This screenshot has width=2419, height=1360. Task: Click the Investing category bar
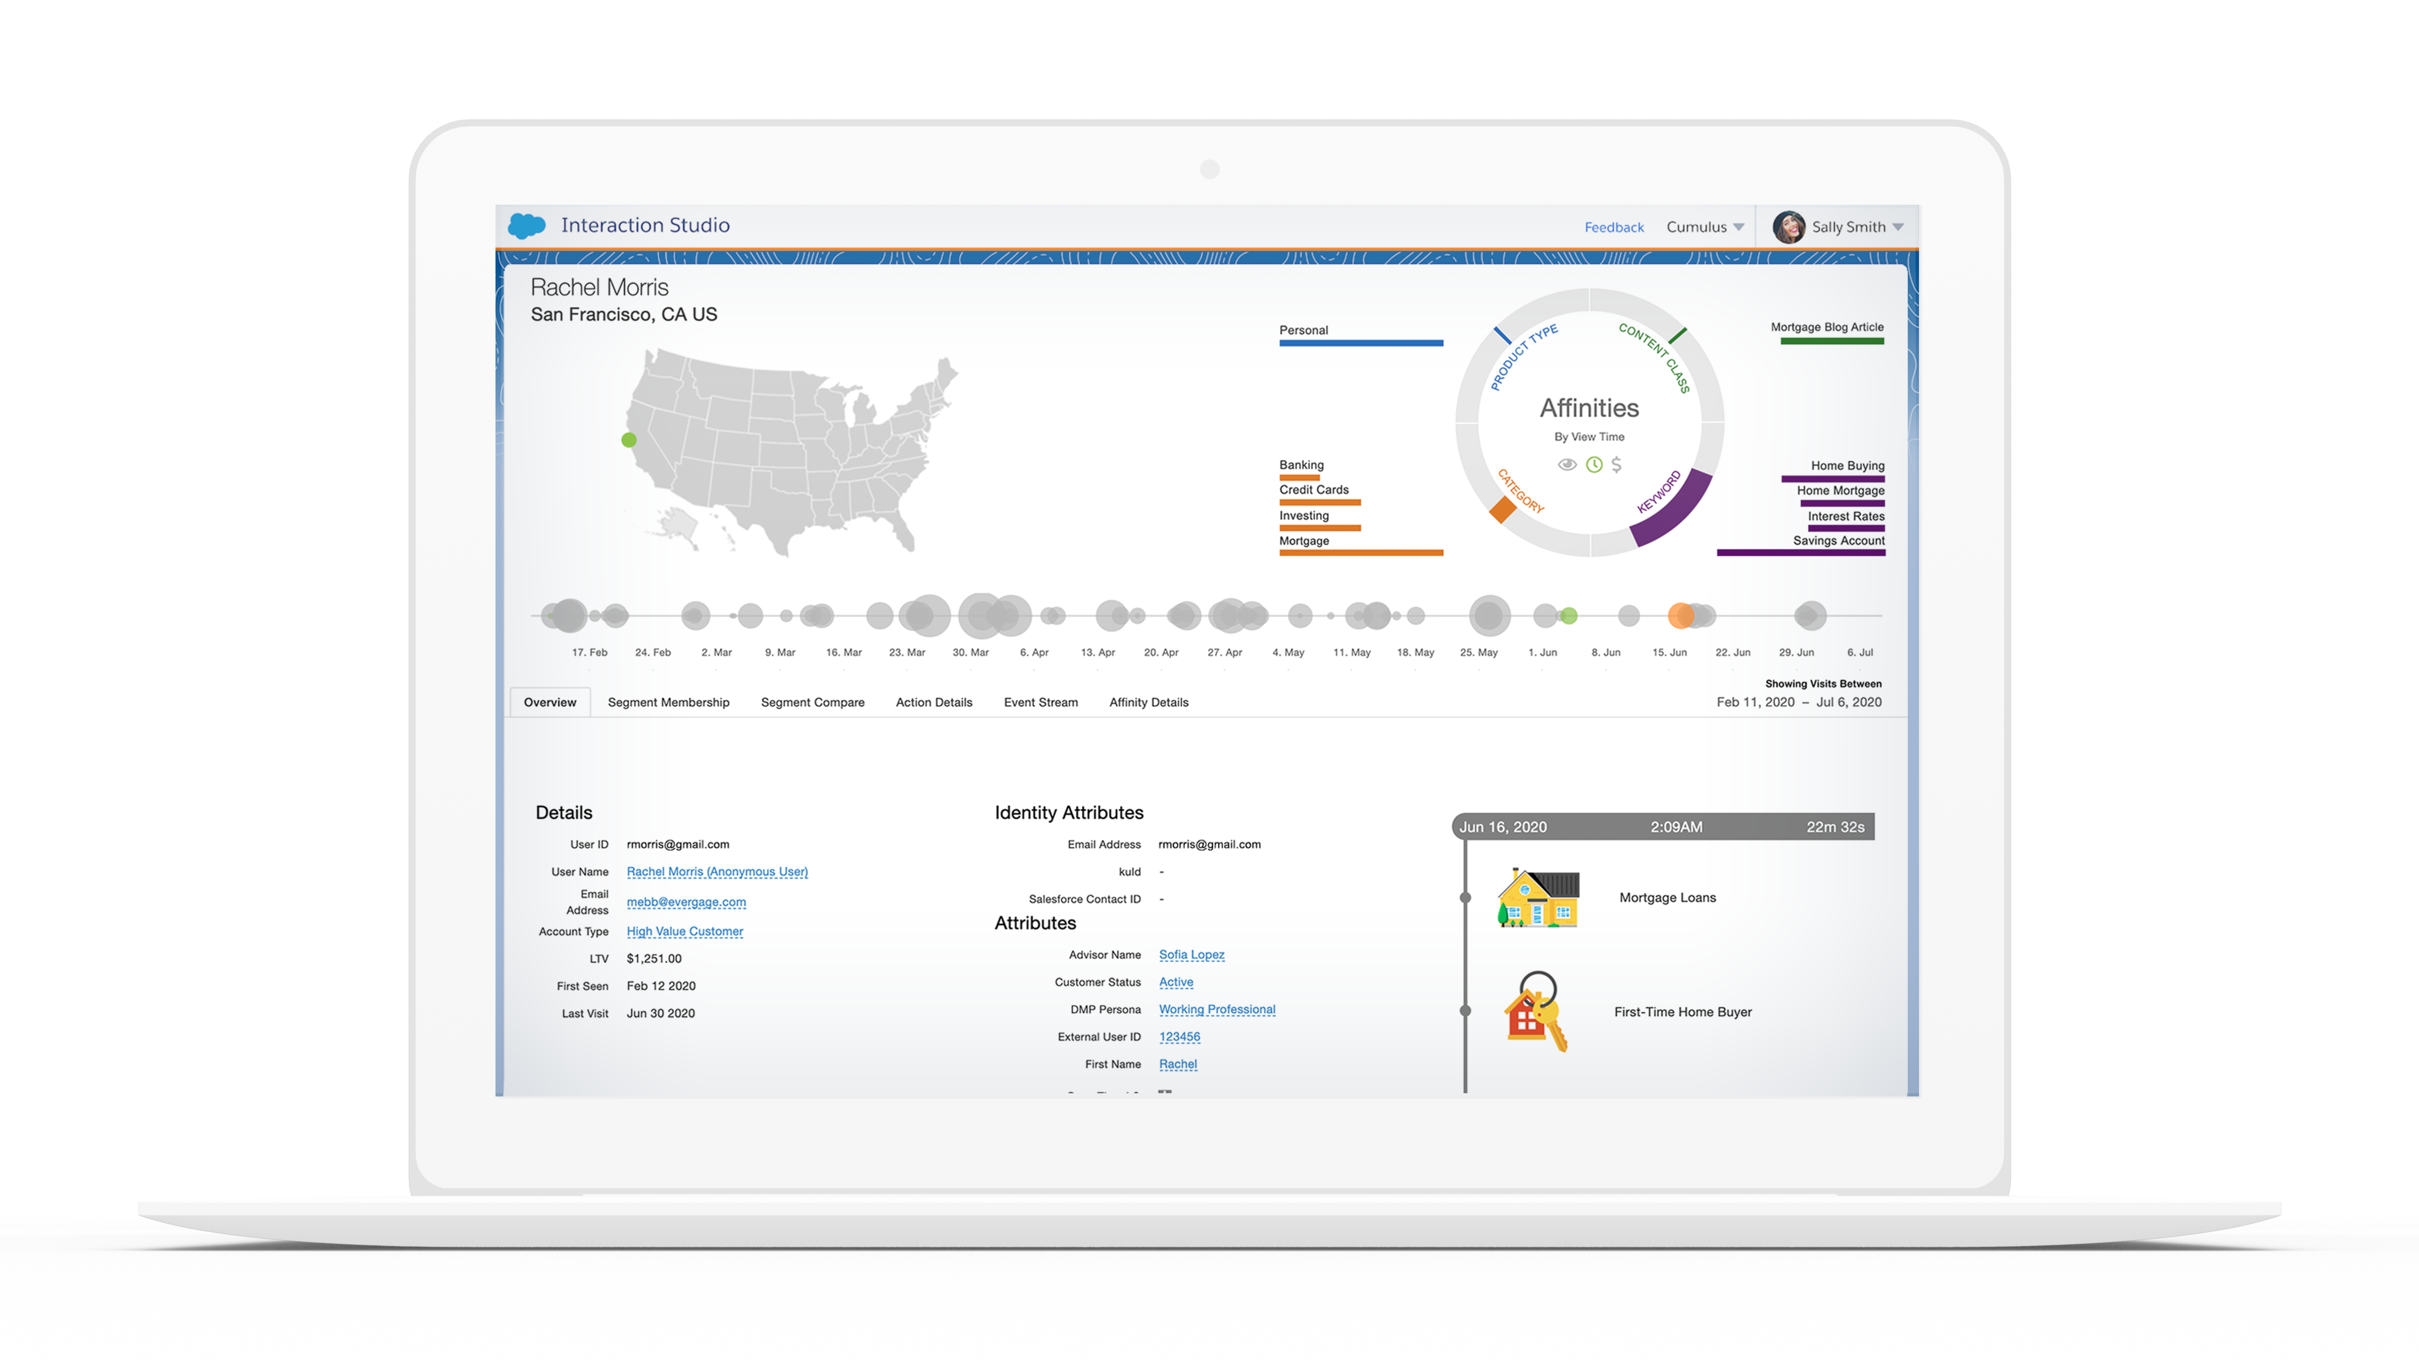1320,528
